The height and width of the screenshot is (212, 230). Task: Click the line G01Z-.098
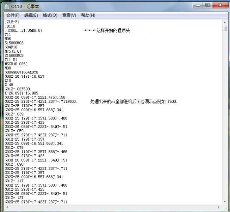point(14,164)
